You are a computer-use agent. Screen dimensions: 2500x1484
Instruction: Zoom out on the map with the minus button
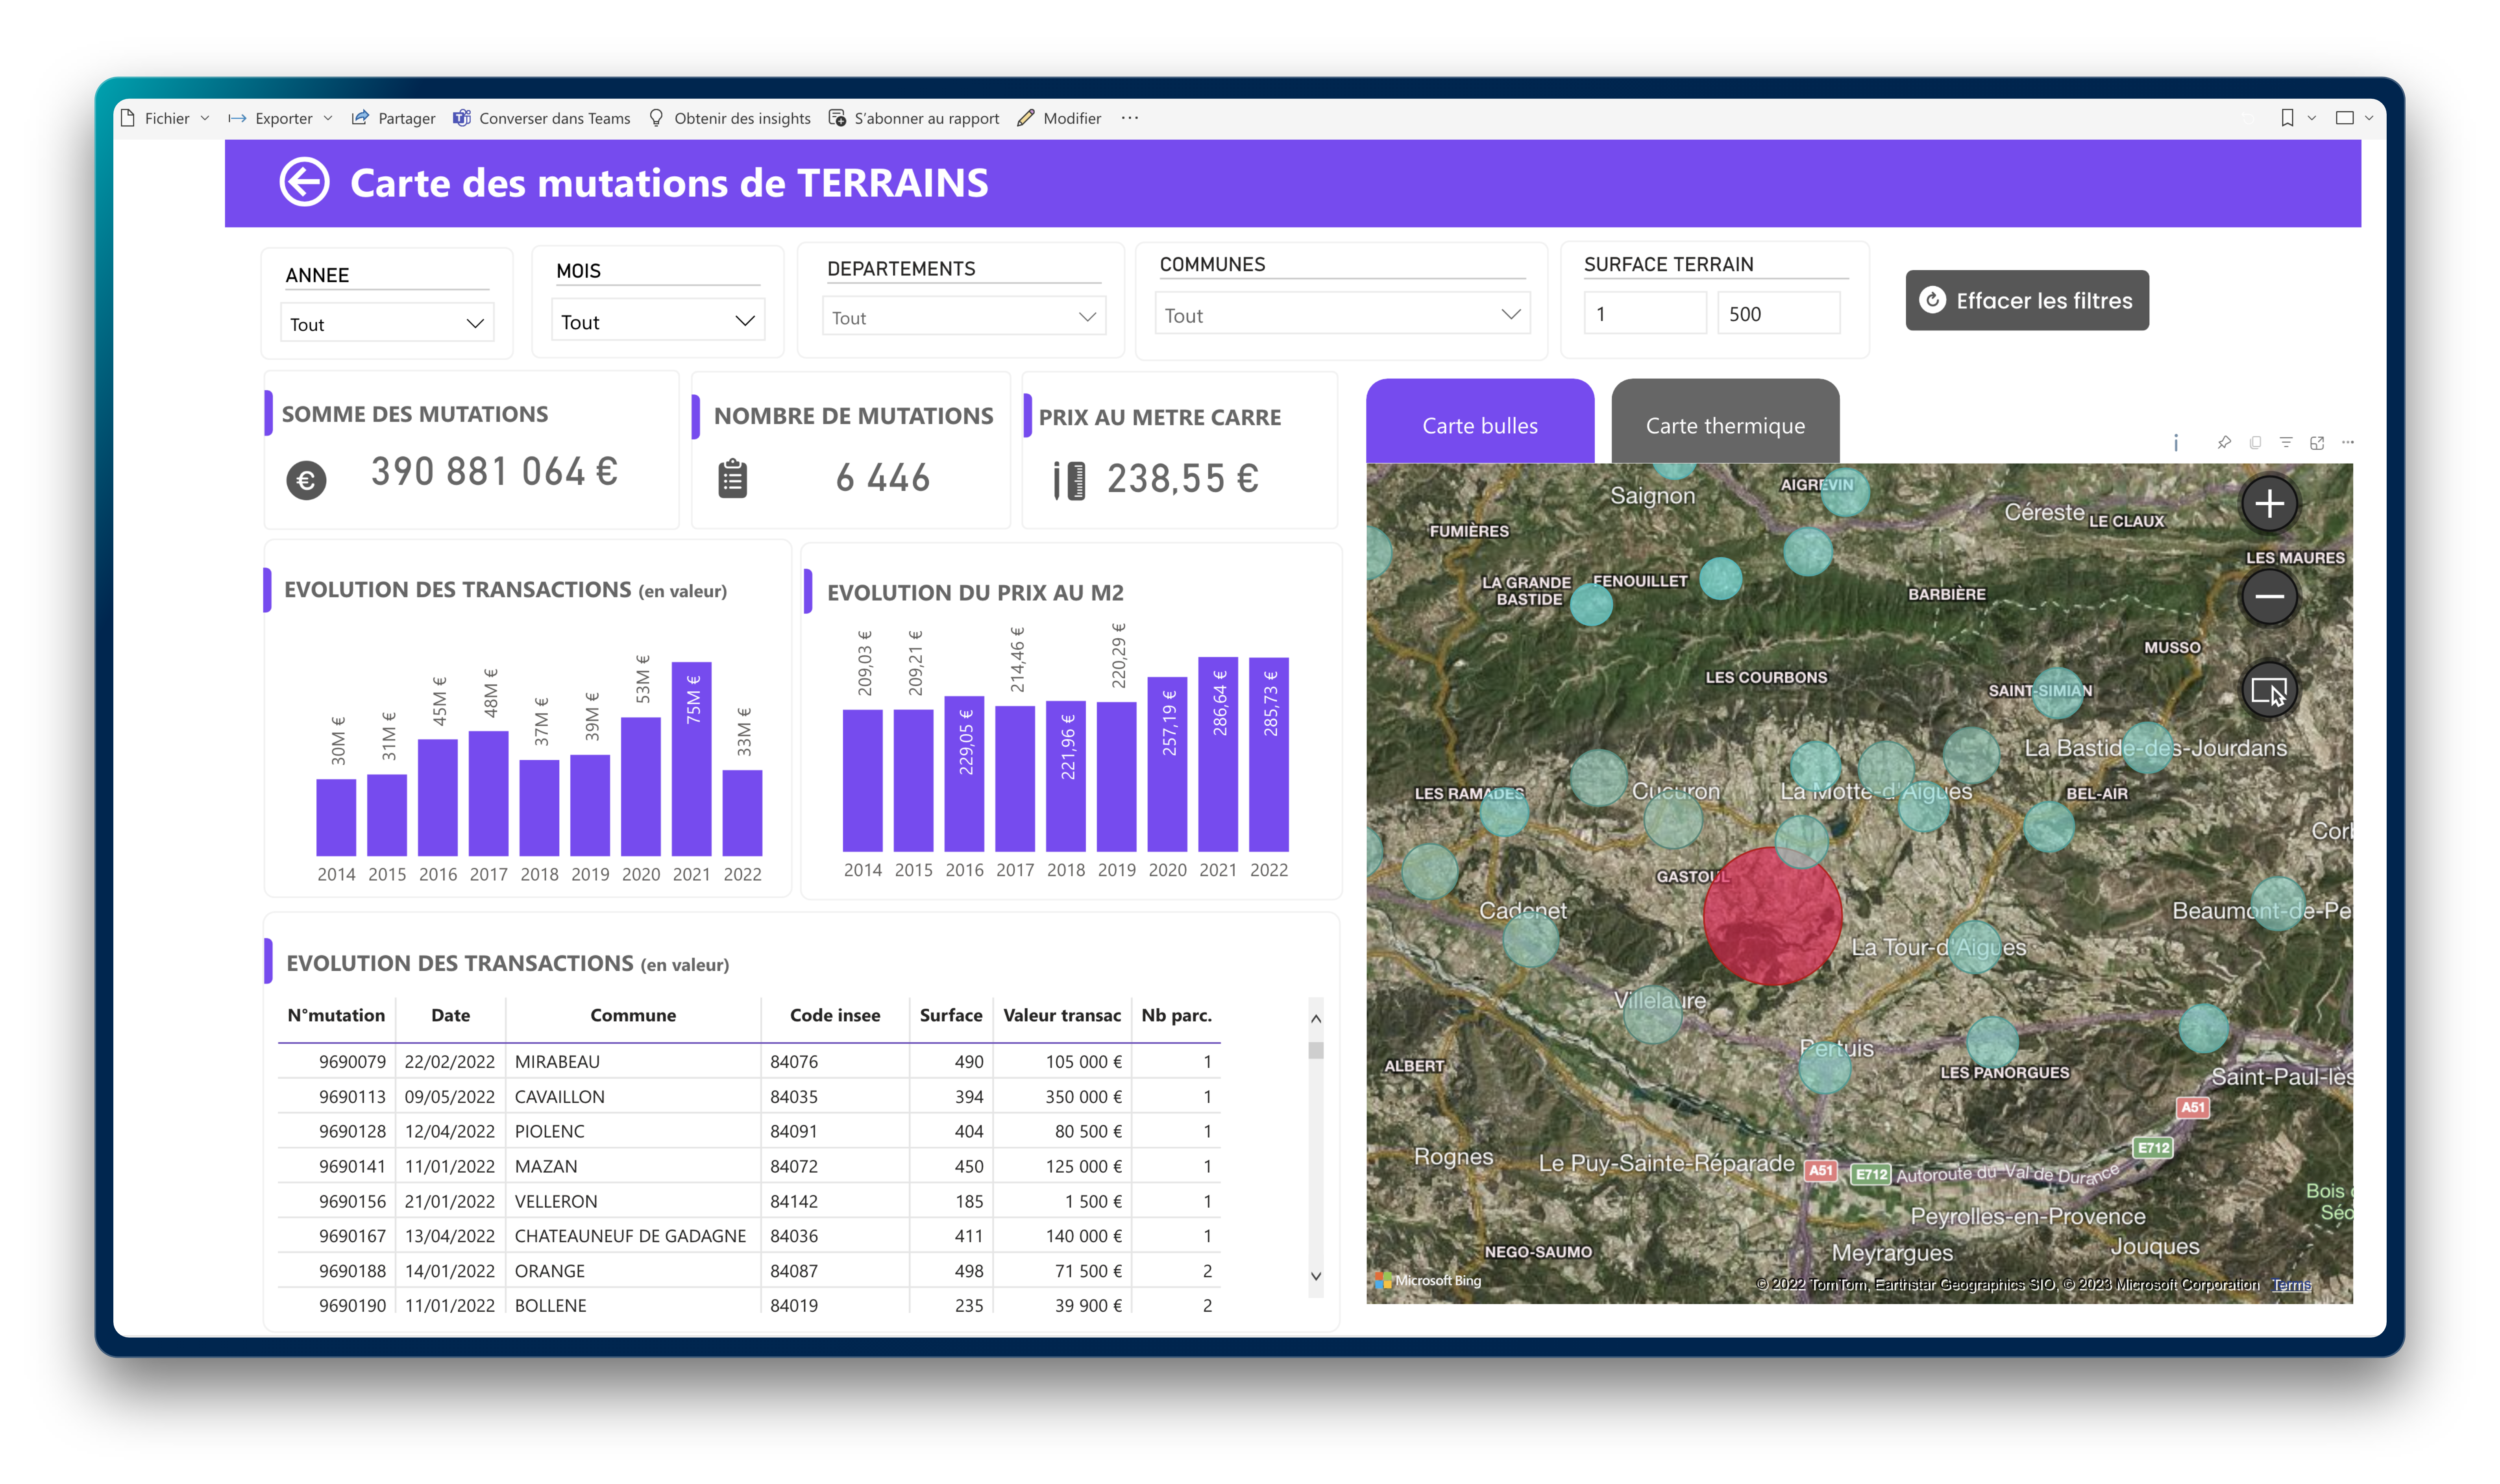(2269, 597)
